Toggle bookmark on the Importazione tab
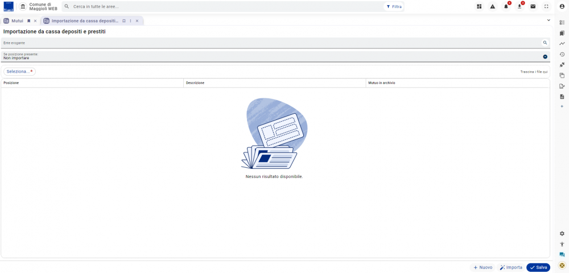Screen dimensions: 569x273 pyautogui.click(x=123, y=21)
